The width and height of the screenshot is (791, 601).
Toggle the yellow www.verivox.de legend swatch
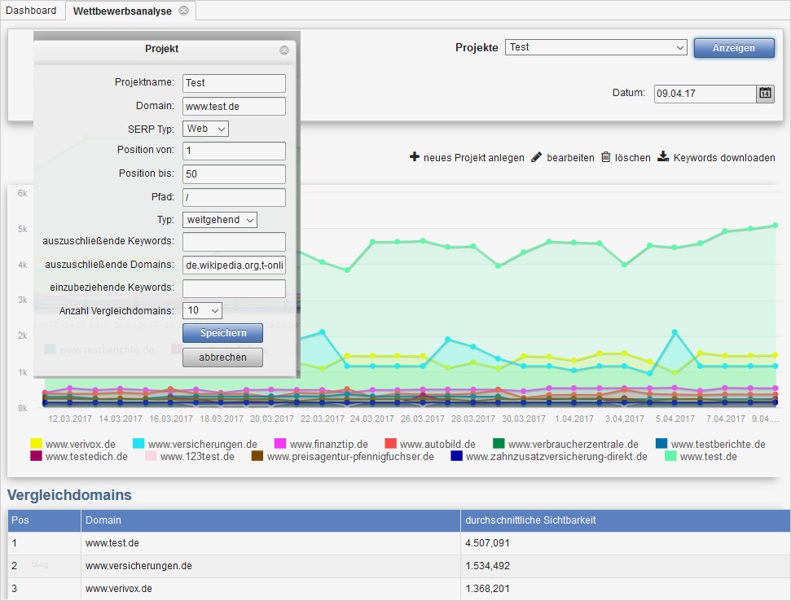(x=36, y=444)
